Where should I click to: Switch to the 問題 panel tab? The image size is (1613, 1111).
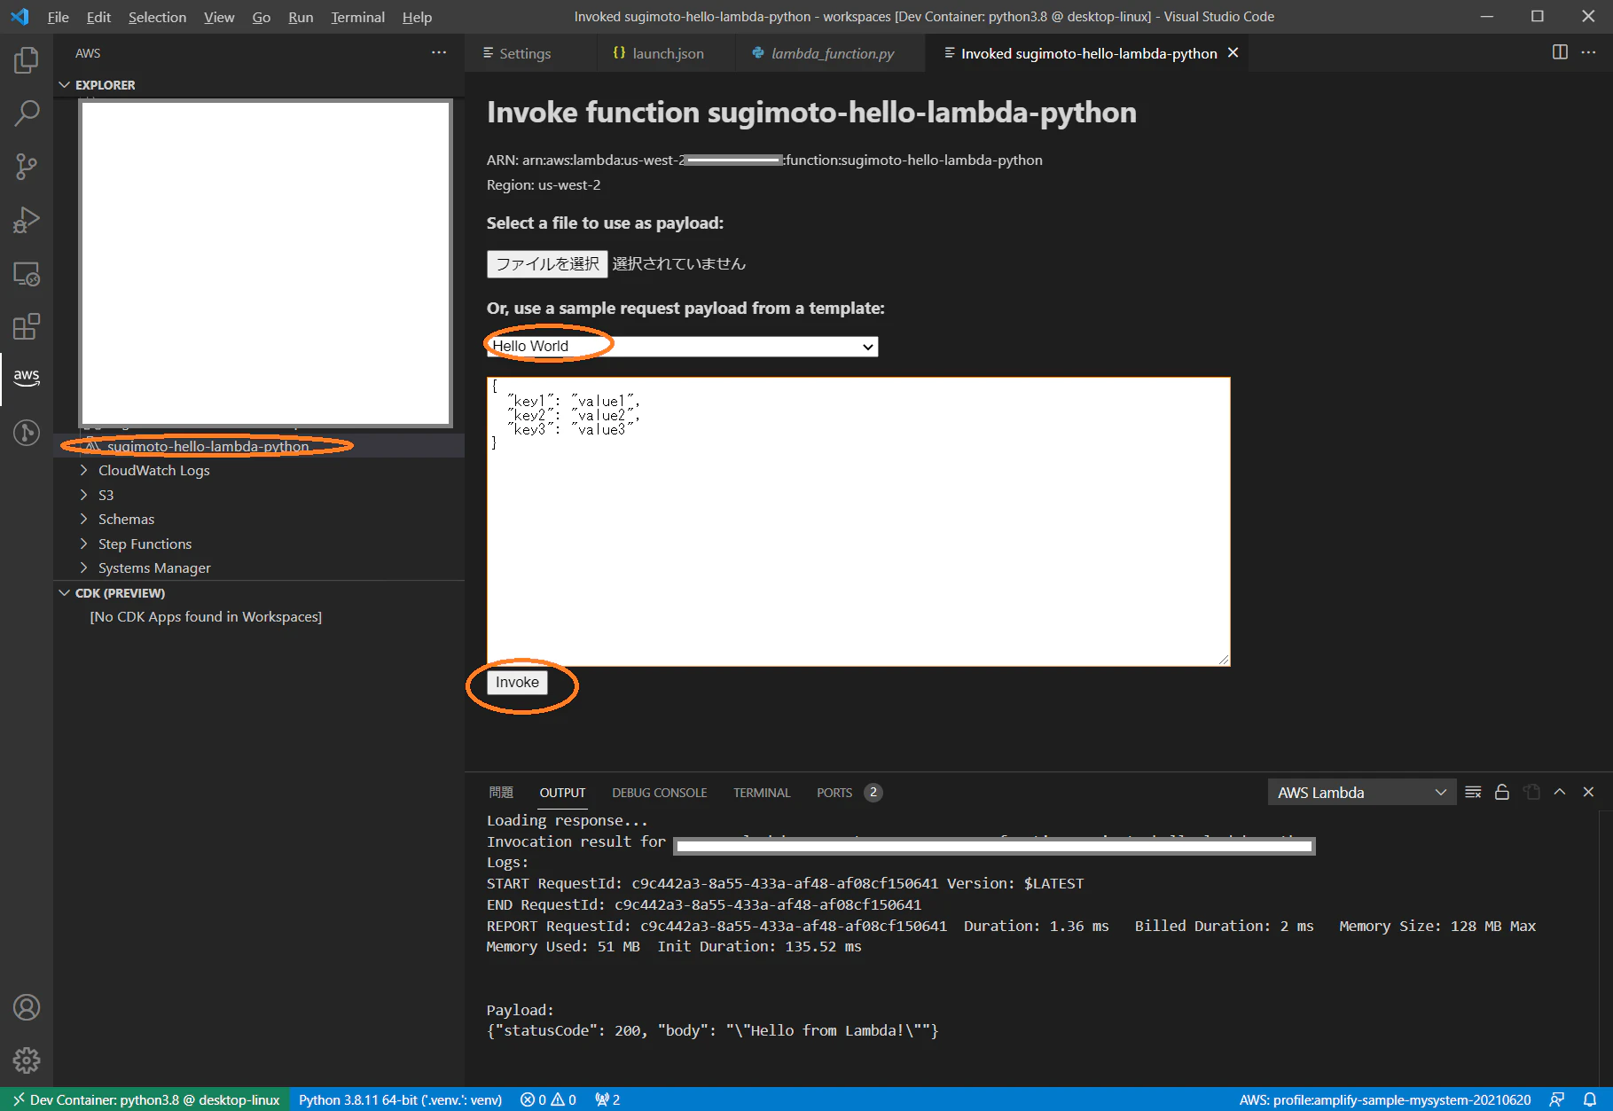pos(501,793)
